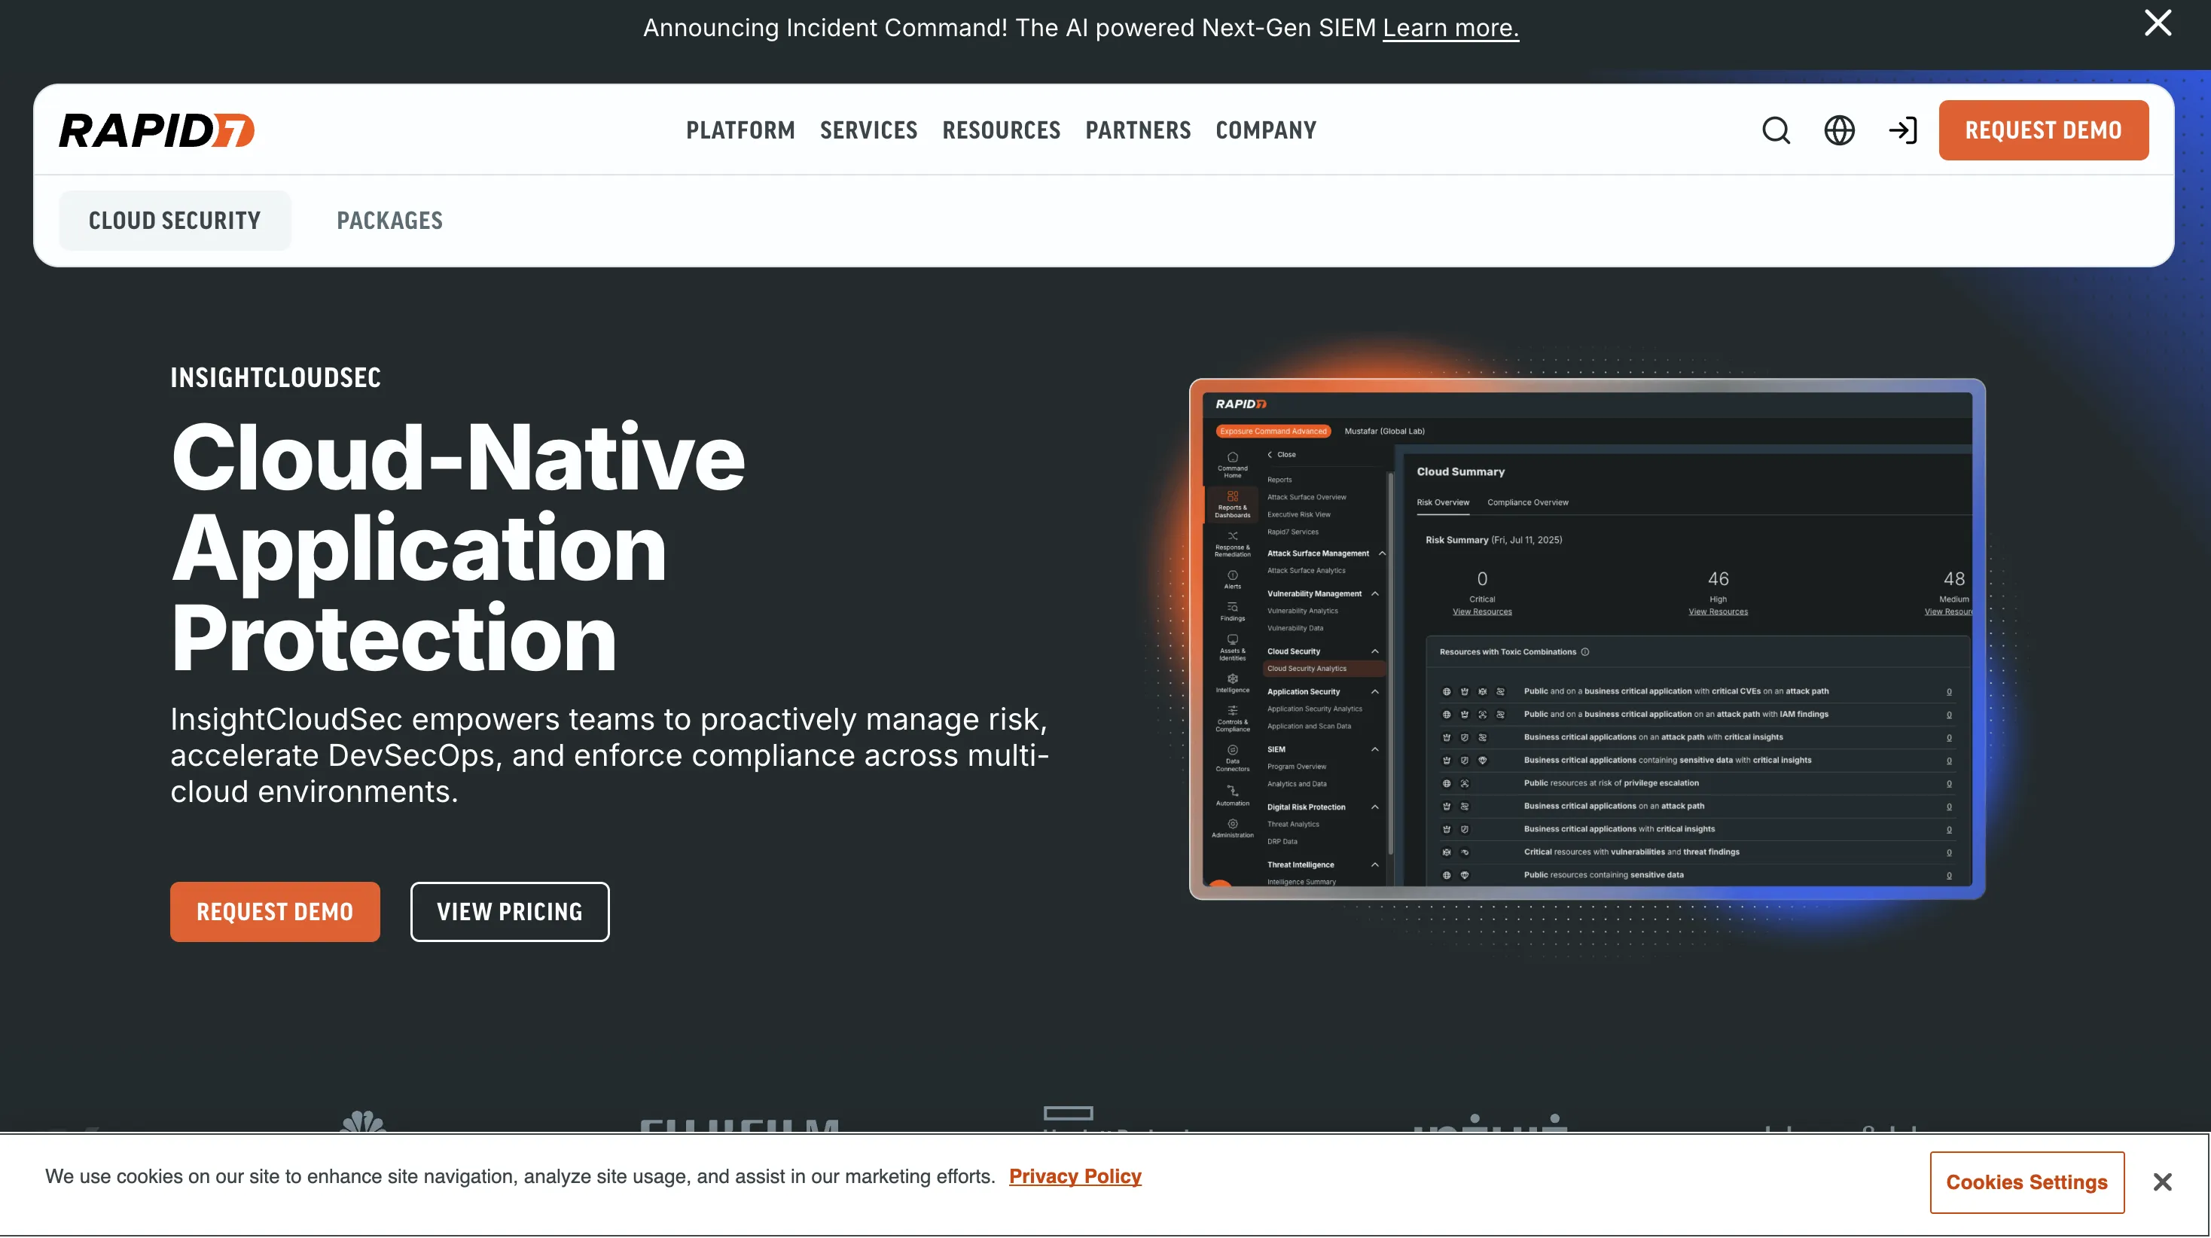Expand the Partners navigation menu
Viewport: 2211px width, 1238px height.
click(x=1137, y=130)
